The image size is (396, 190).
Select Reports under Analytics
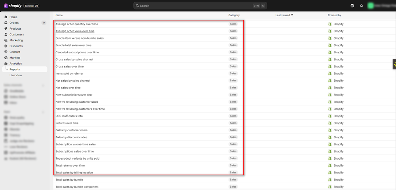25,69
